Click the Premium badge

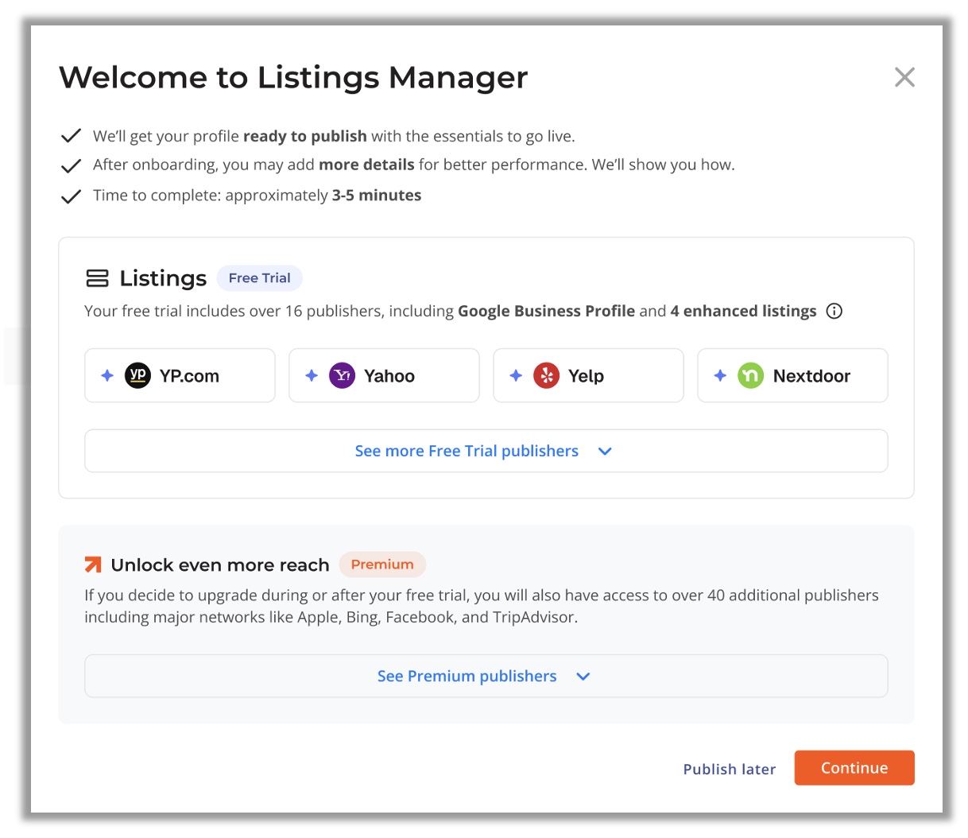coord(382,564)
